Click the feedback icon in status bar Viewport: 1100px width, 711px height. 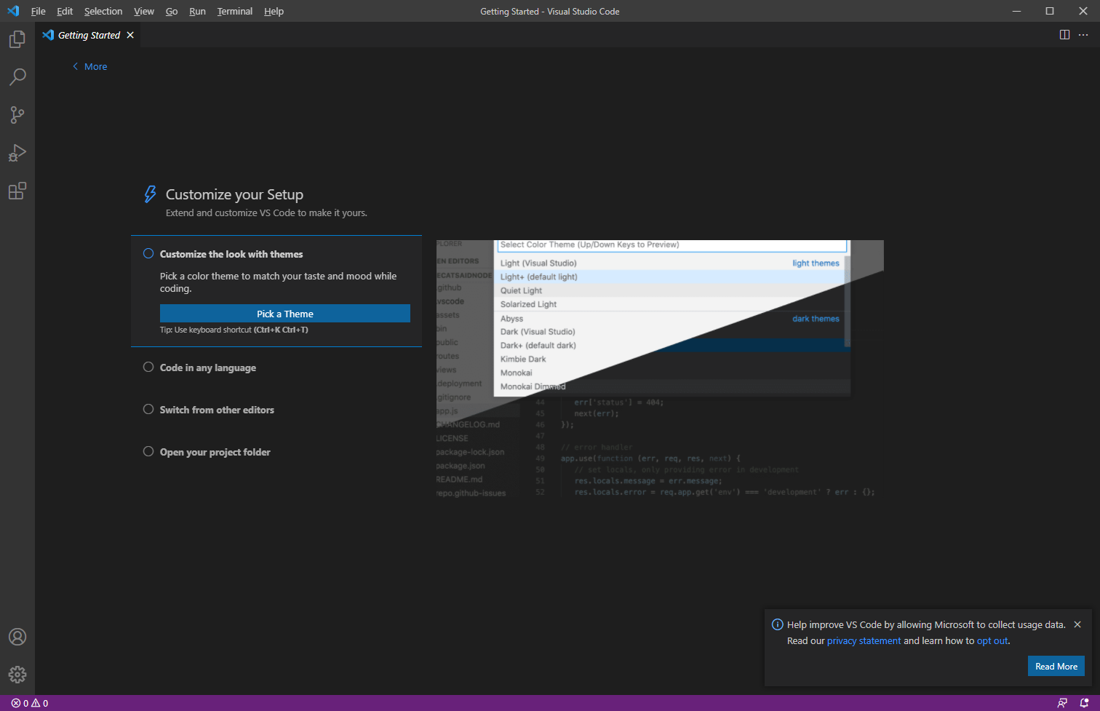pos(1063,703)
